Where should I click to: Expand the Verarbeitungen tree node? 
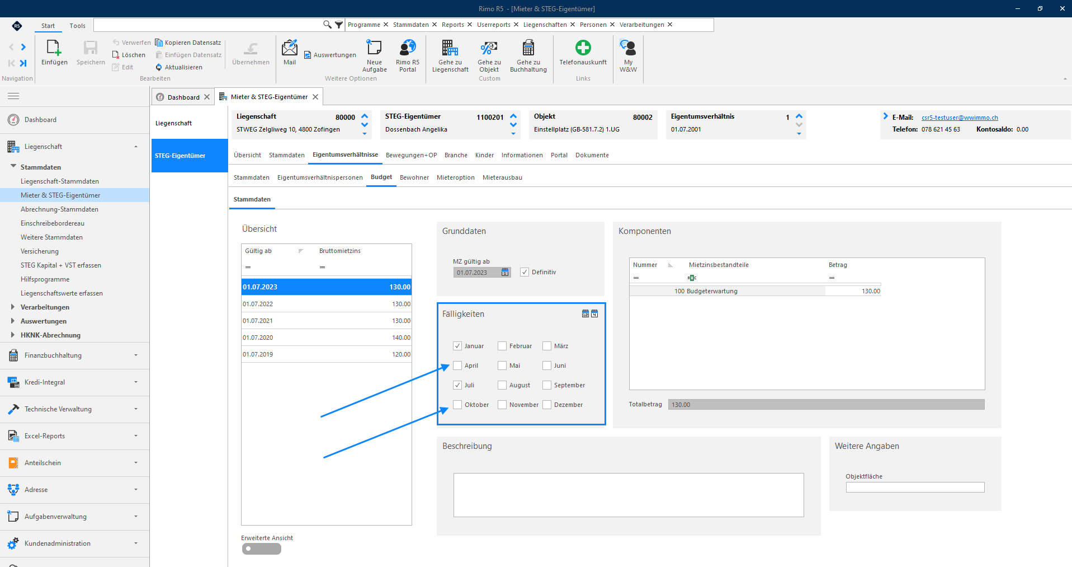pos(13,307)
